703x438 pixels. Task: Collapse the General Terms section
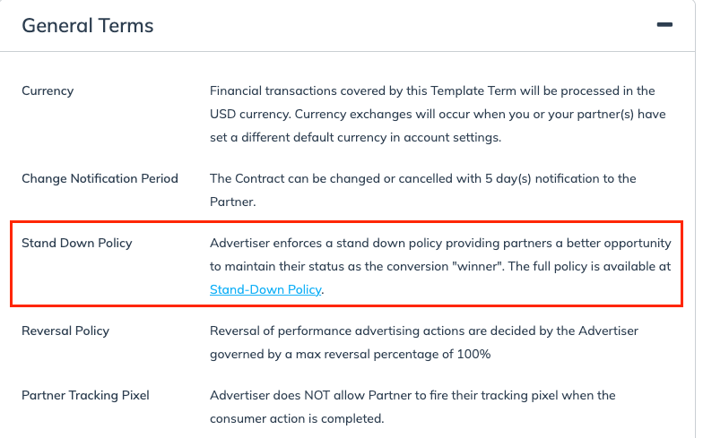[664, 25]
